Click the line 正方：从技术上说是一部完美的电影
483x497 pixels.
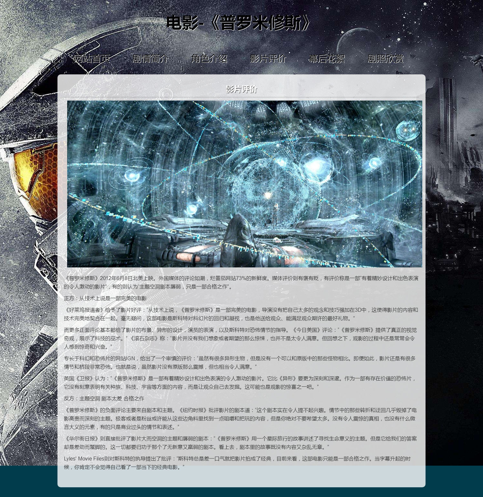point(105,298)
